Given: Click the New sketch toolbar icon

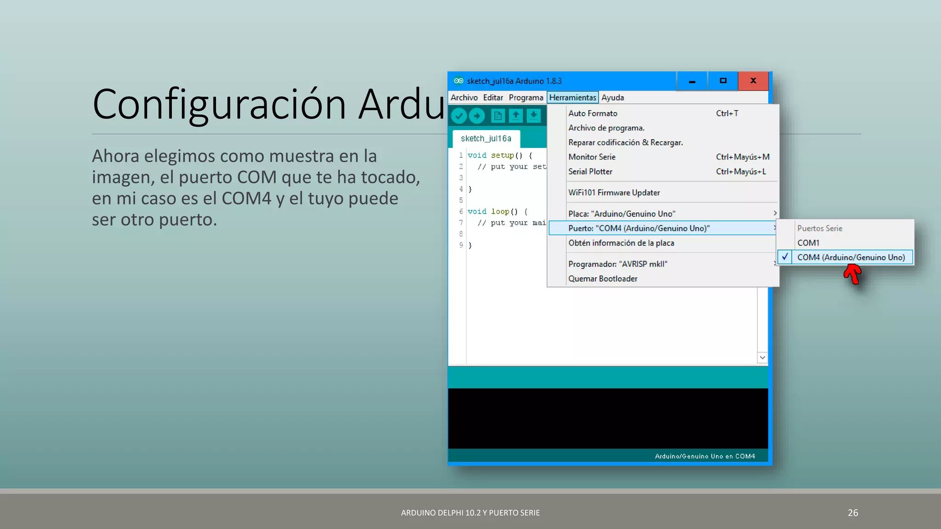Looking at the screenshot, I should pyautogui.click(x=498, y=116).
